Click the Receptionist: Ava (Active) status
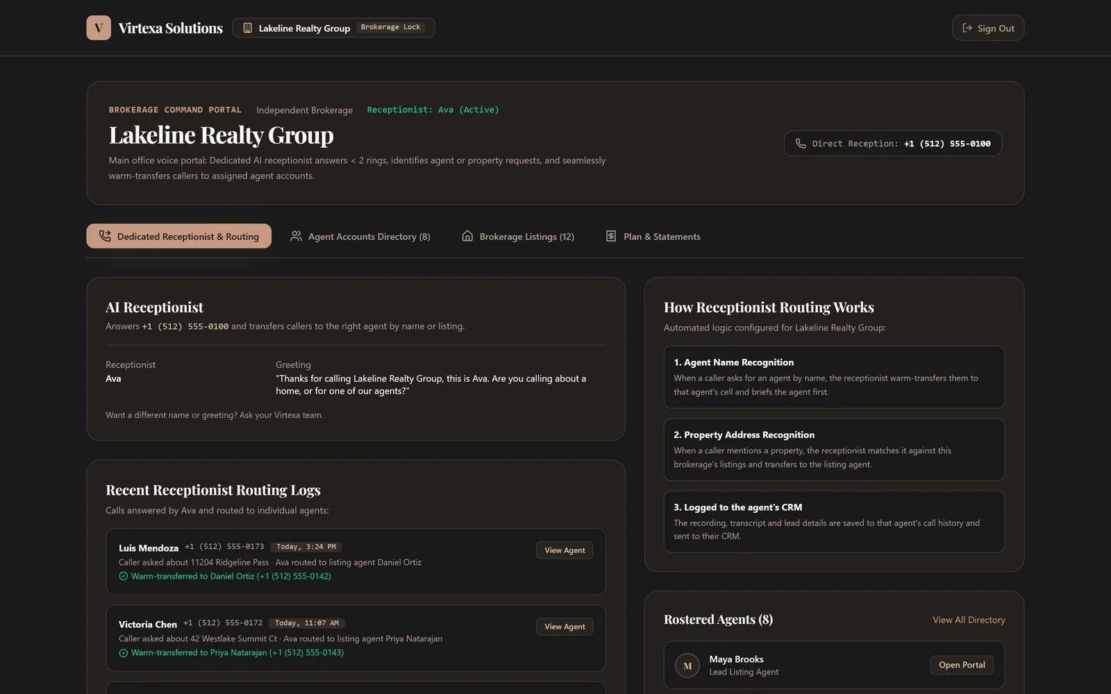 (x=433, y=110)
